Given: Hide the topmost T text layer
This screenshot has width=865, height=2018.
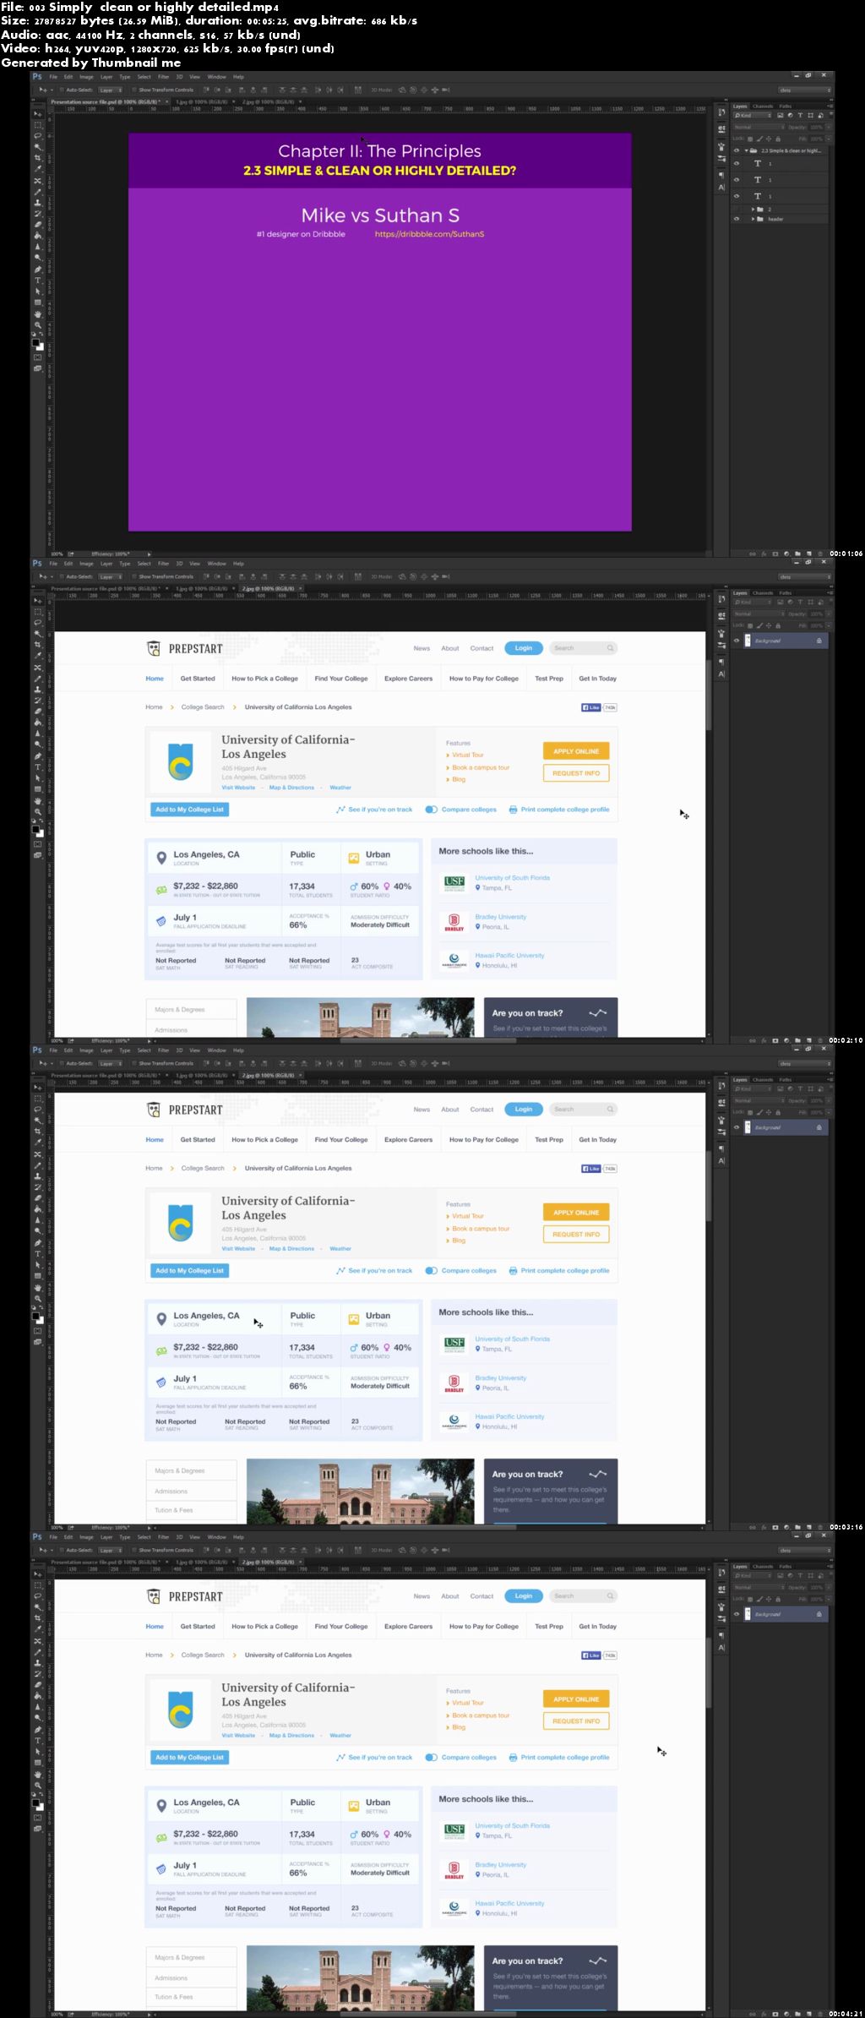Looking at the screenshot, I should pyautogui.click(x=737, y=163).
